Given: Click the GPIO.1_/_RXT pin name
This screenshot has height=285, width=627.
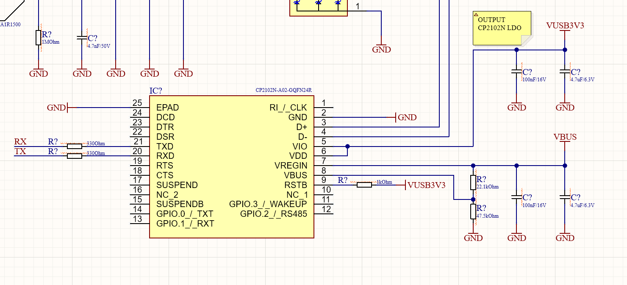Looking at the screenshot, I should pyautogui.click(x=185, y=224).
